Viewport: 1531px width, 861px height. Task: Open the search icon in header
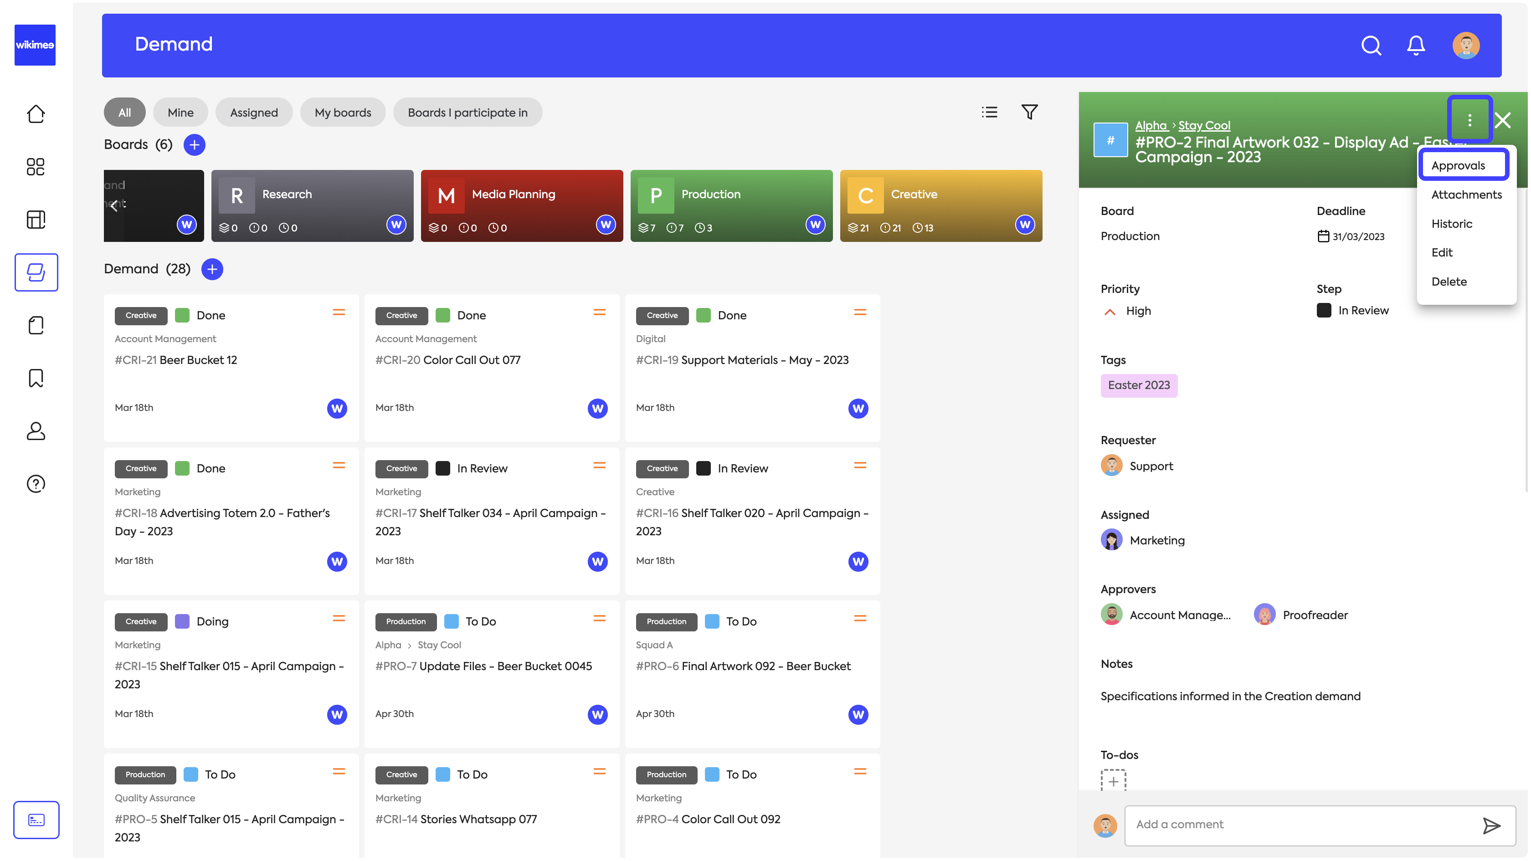(x=1371, y=45)
